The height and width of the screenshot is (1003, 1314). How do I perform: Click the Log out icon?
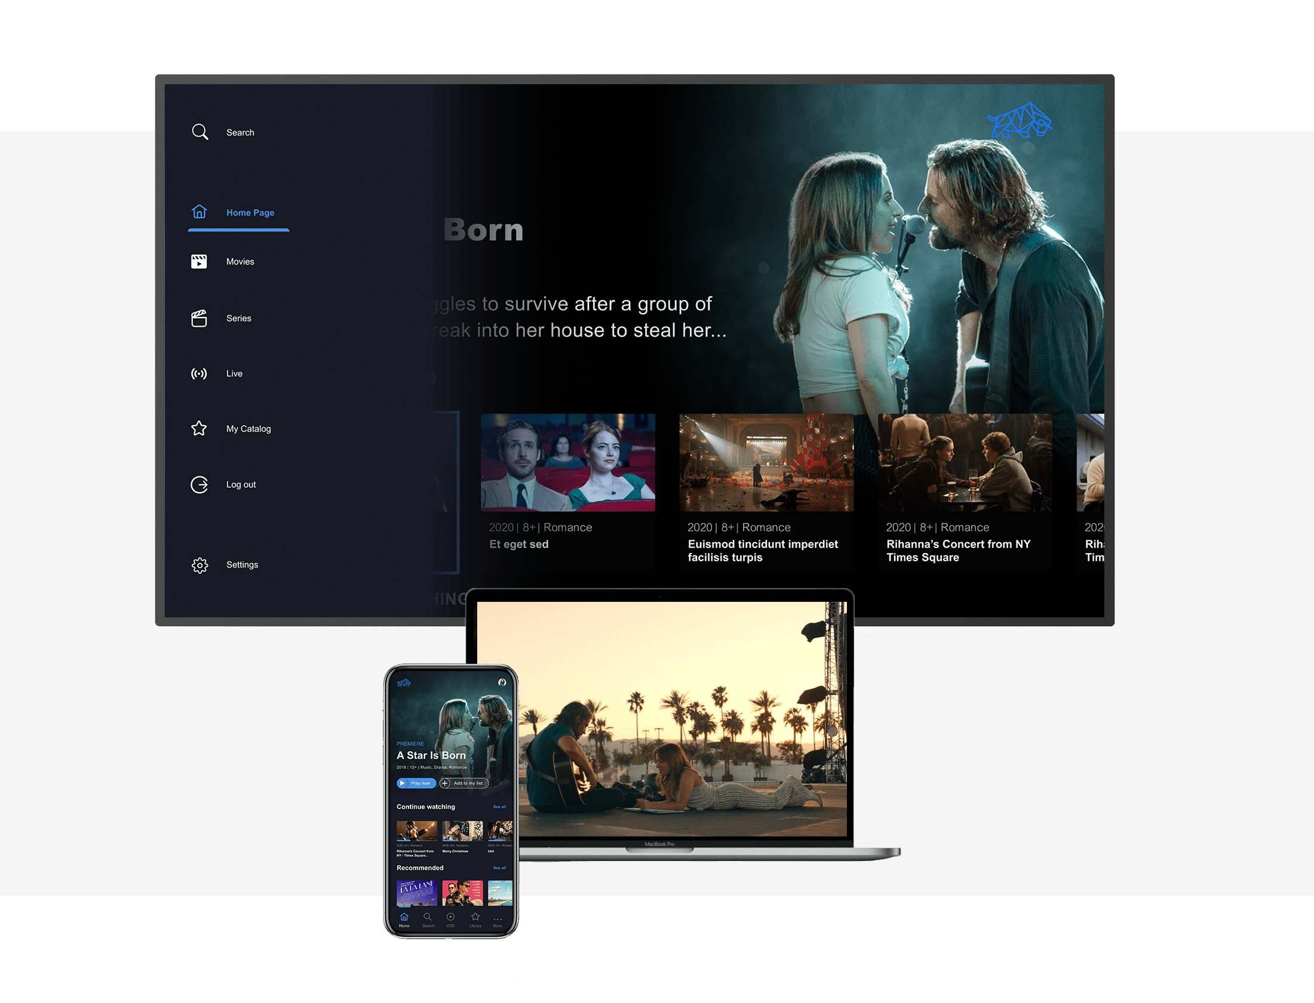[199, 484]
